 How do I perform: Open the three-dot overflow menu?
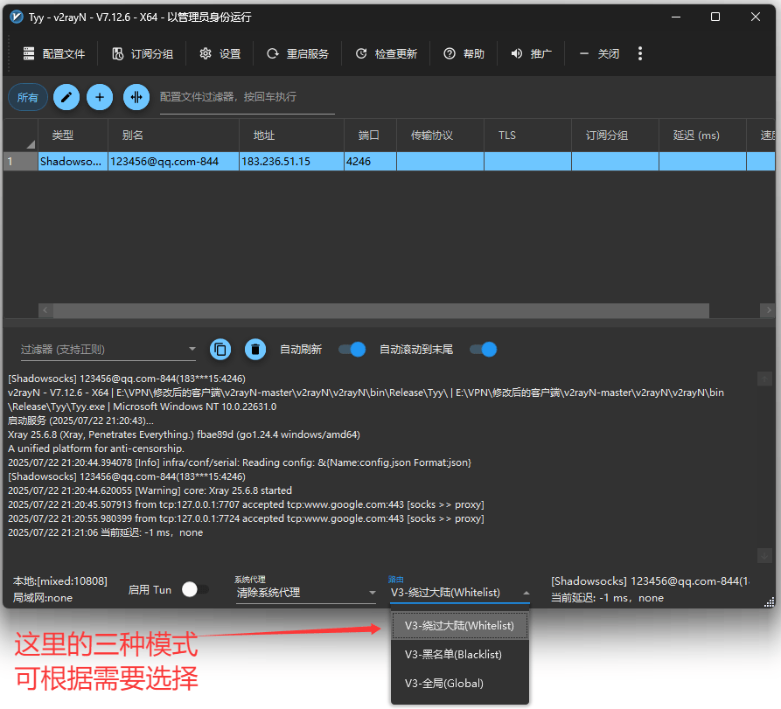coord(640,54)
